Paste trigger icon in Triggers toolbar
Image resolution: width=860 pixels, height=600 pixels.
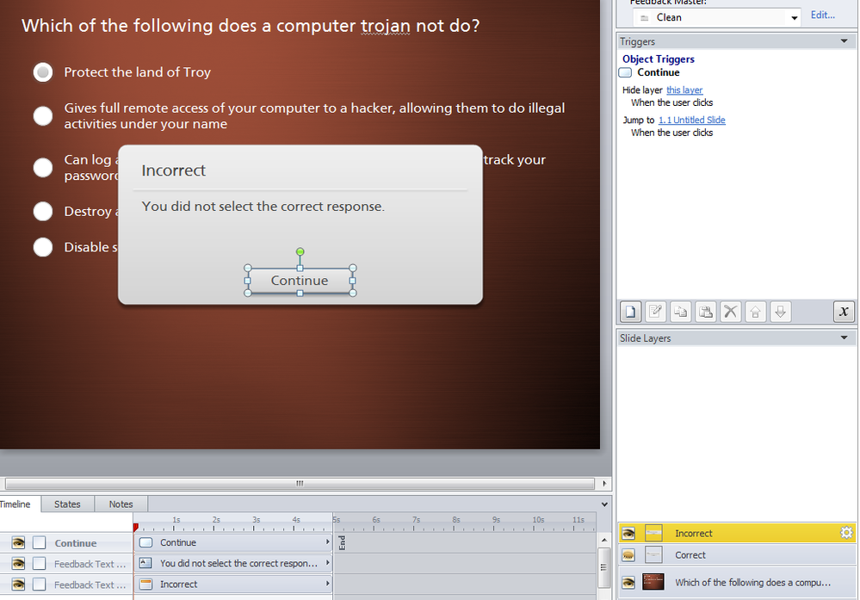706,312
